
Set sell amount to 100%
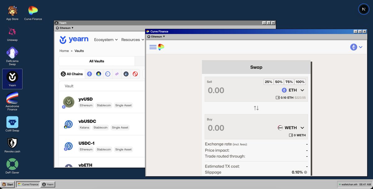click(300, 82)
